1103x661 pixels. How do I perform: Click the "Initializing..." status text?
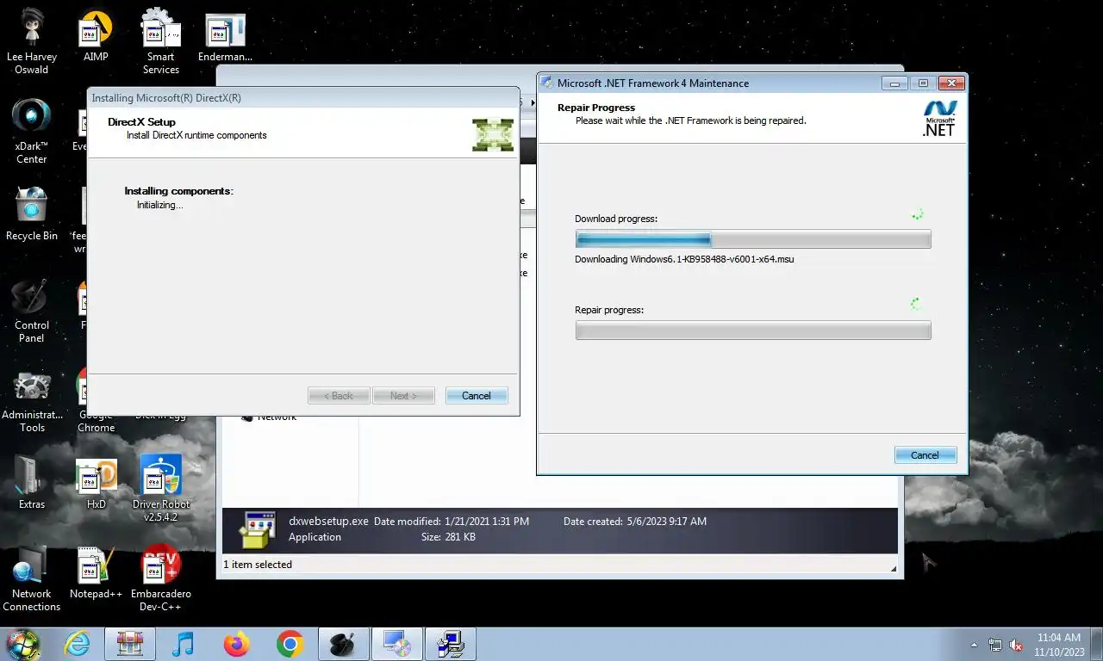[160, 205]
